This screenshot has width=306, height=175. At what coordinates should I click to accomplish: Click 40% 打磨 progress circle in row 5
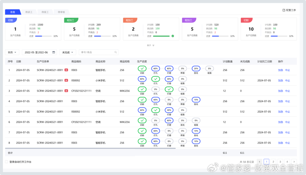click(169, 110)
